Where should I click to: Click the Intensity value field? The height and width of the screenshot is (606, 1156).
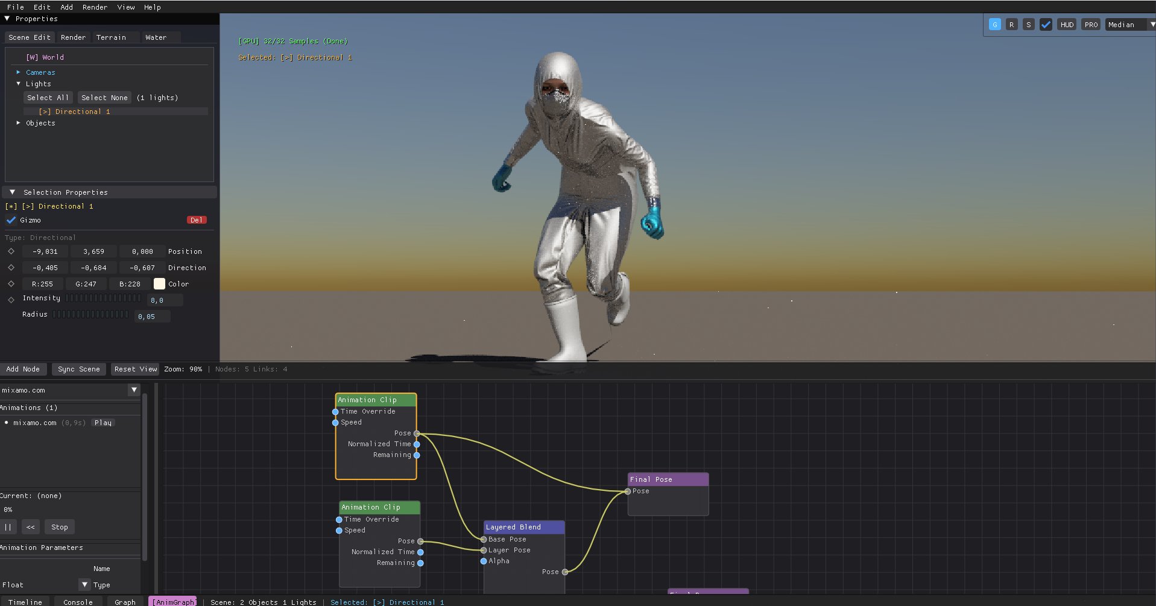click(x=164, y=300)
